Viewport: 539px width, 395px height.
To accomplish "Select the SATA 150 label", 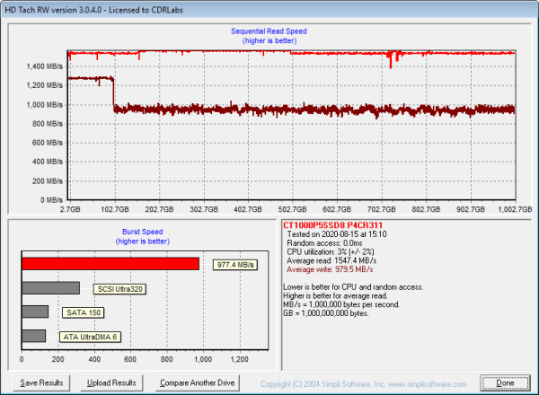I will [83, 312].
